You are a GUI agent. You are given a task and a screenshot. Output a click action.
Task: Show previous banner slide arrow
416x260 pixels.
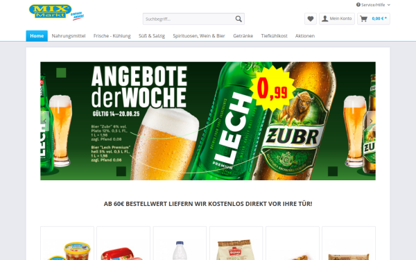[45, 121]
